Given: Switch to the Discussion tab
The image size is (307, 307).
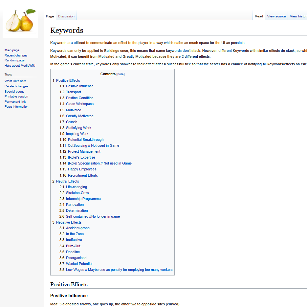Looking at the screenshot, I should point(66,16).
